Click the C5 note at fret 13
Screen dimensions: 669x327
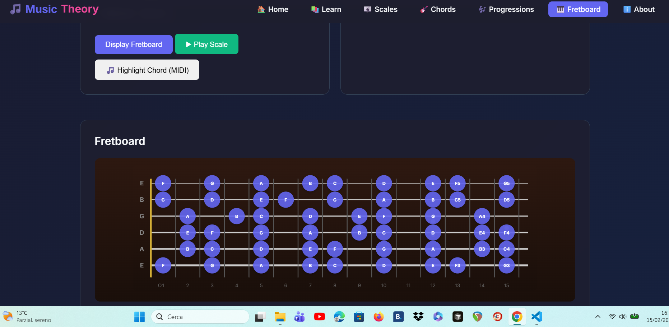[x=457, y=200]
